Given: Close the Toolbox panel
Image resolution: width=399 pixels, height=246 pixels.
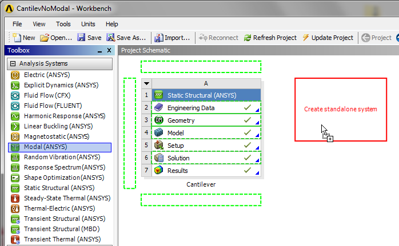Looking at the screenshot, I should pos(109,50).
